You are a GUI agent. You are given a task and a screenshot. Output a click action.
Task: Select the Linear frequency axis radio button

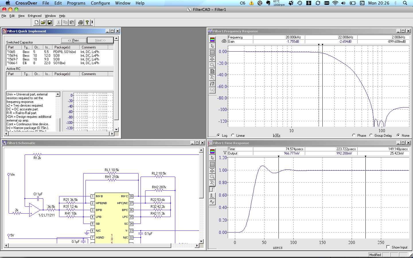coord(233,135)
